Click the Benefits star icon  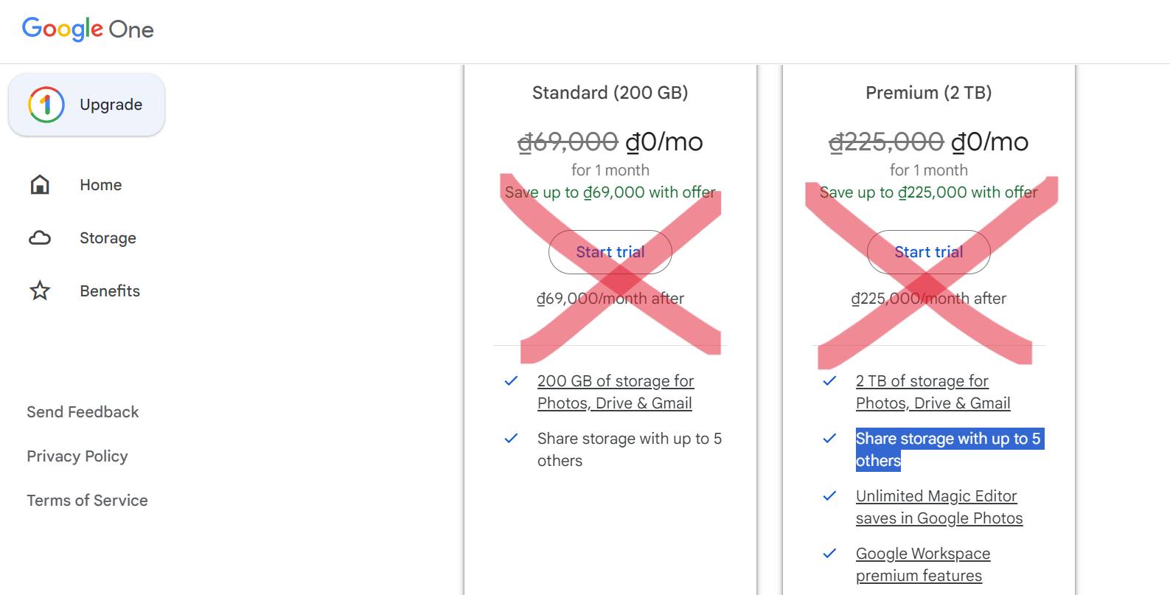click(x=40, y=291)
